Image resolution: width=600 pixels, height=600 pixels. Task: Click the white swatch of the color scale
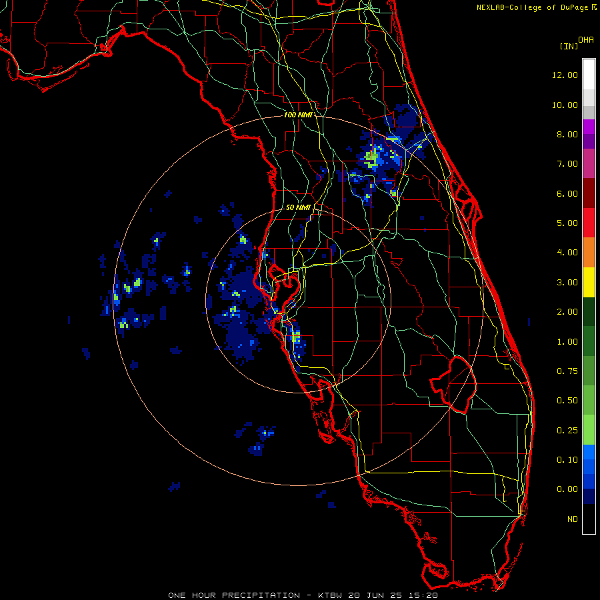(589, 75)
